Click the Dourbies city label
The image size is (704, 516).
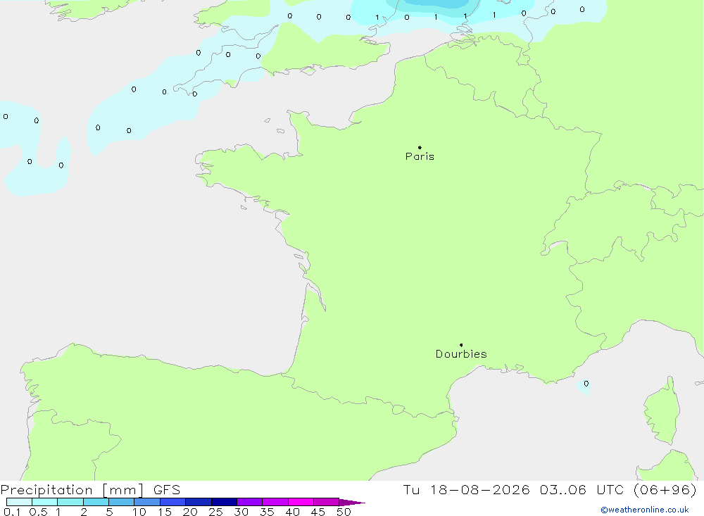coord(461,354)
